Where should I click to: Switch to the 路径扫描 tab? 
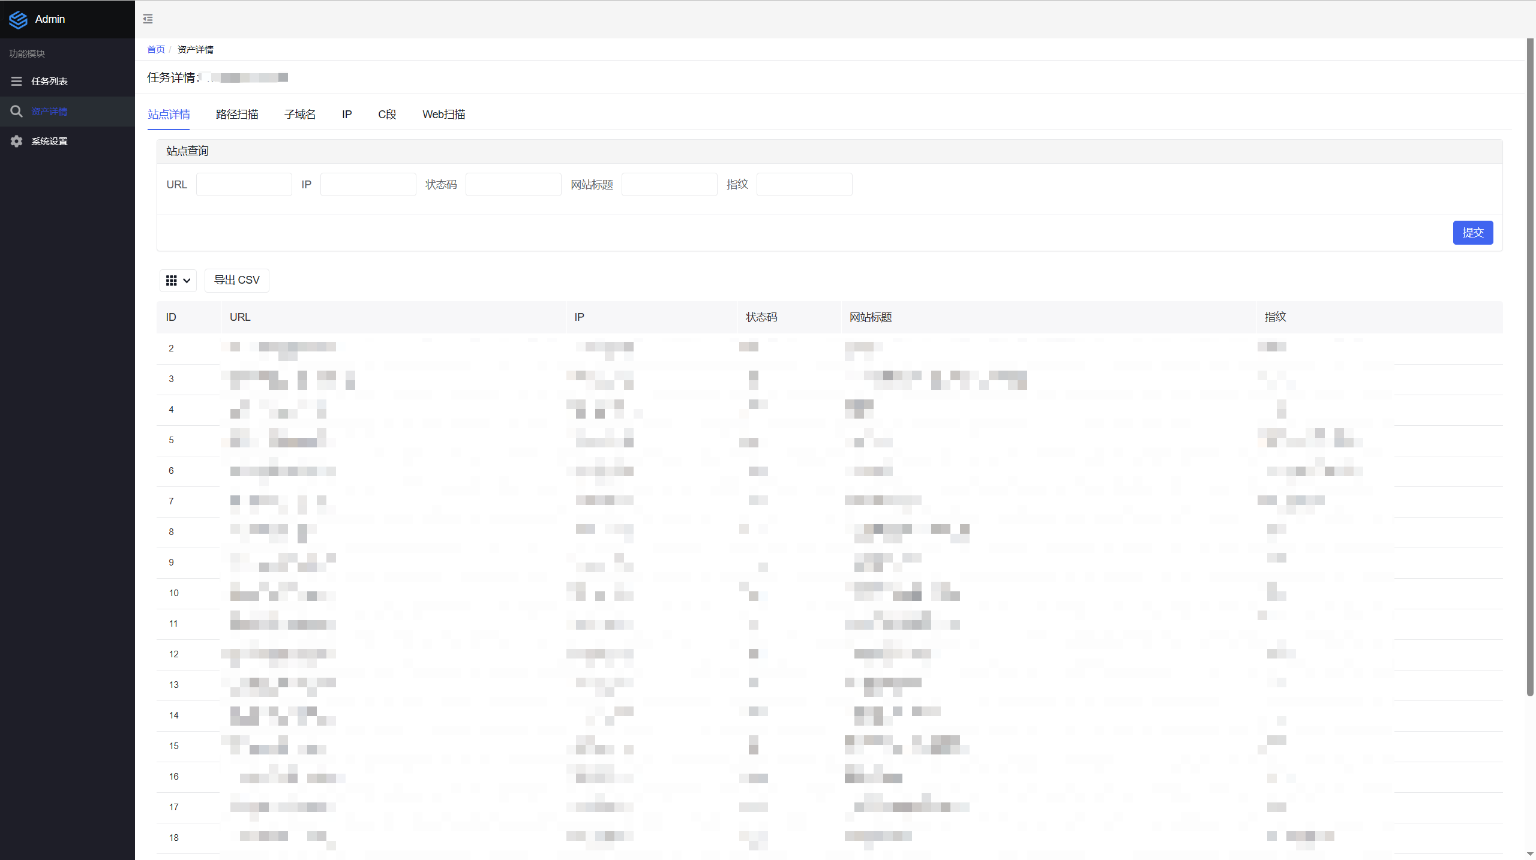(237, 115)
